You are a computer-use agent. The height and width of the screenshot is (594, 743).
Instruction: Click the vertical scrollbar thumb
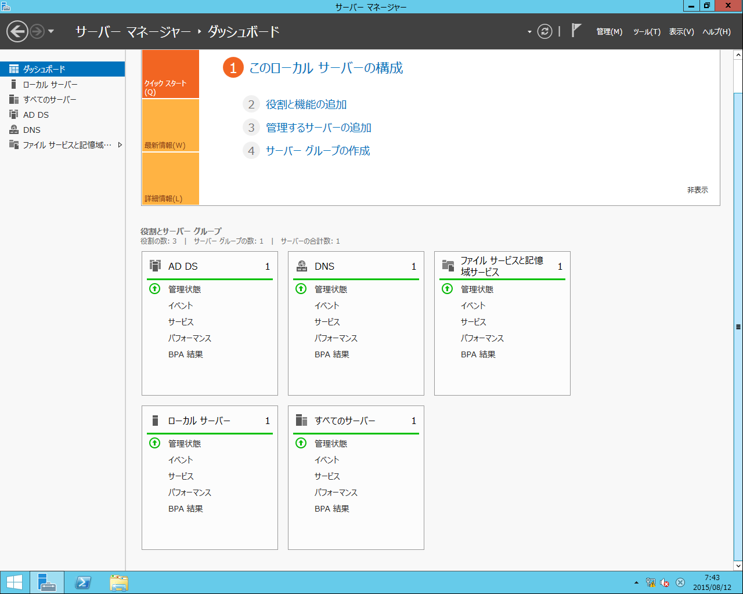click(738, 327)
